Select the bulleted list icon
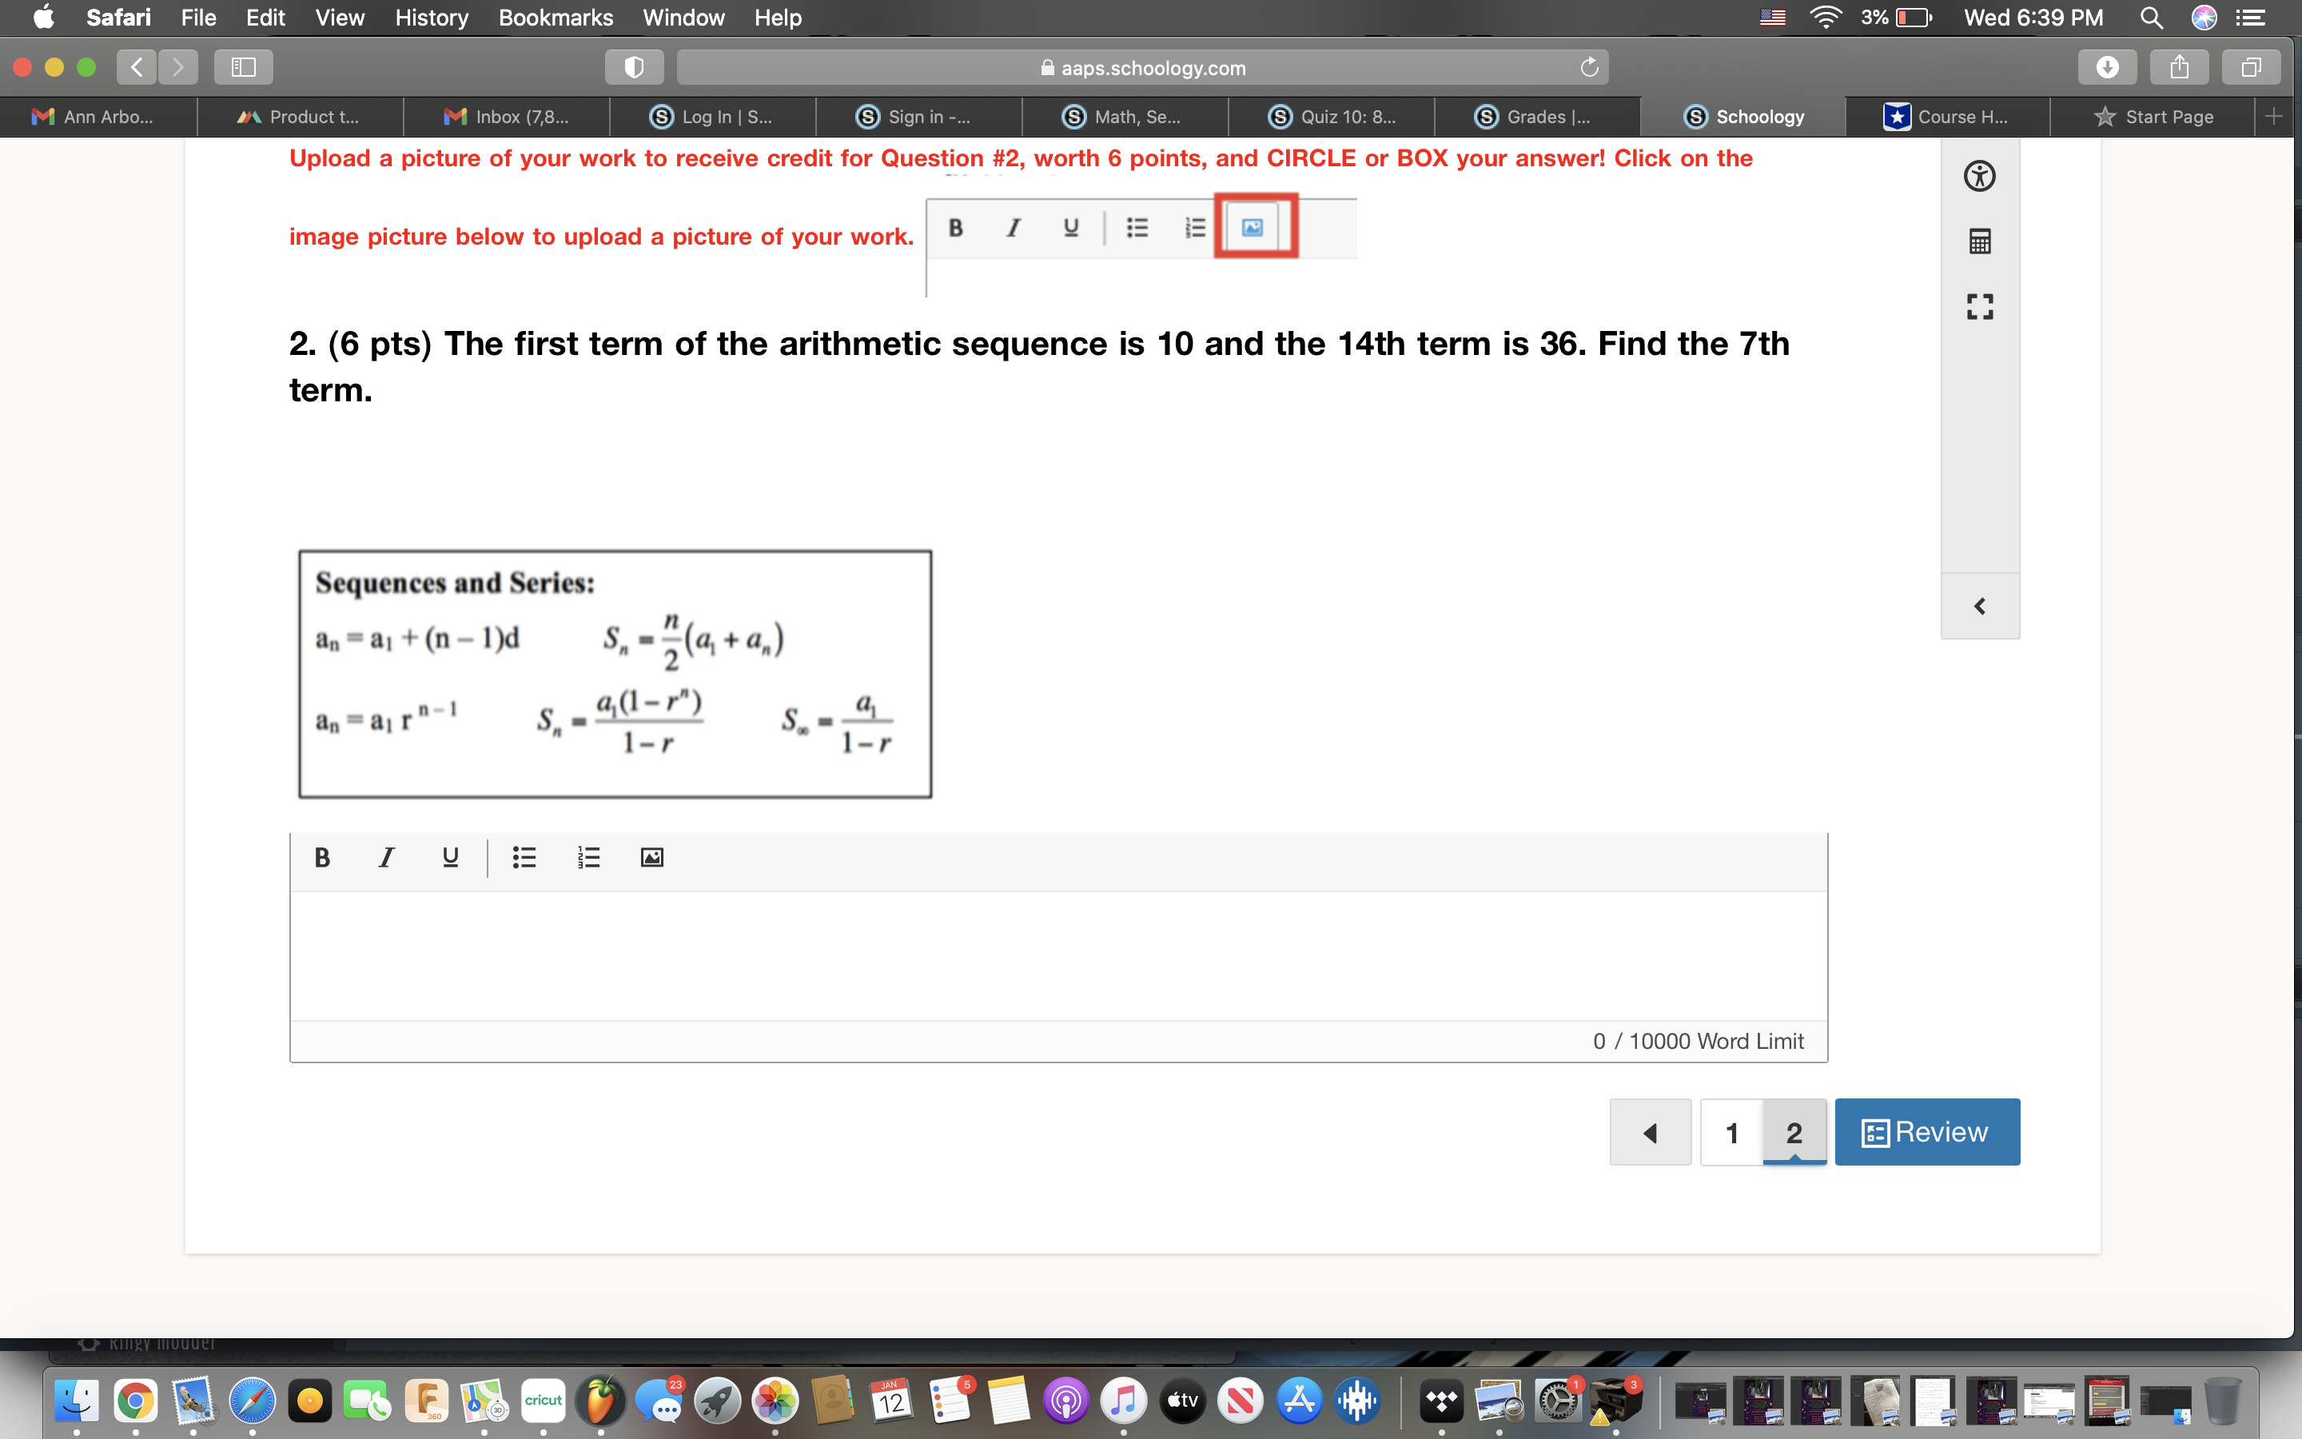 click(x=524, y=856)
